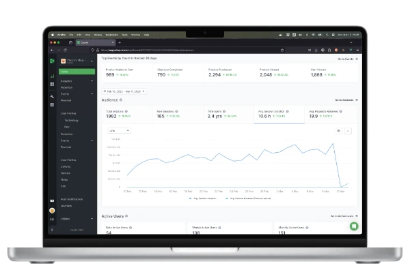Open the chart more options ellipsis button
410x266 pixels.
348,131
